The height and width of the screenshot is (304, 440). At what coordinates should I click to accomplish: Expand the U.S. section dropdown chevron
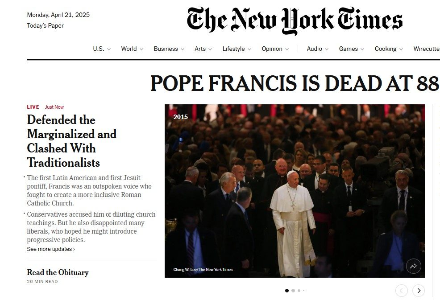[109, 49]
